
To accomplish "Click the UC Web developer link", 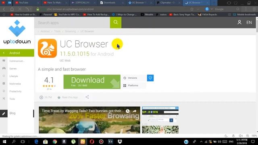I will (65, 60).
